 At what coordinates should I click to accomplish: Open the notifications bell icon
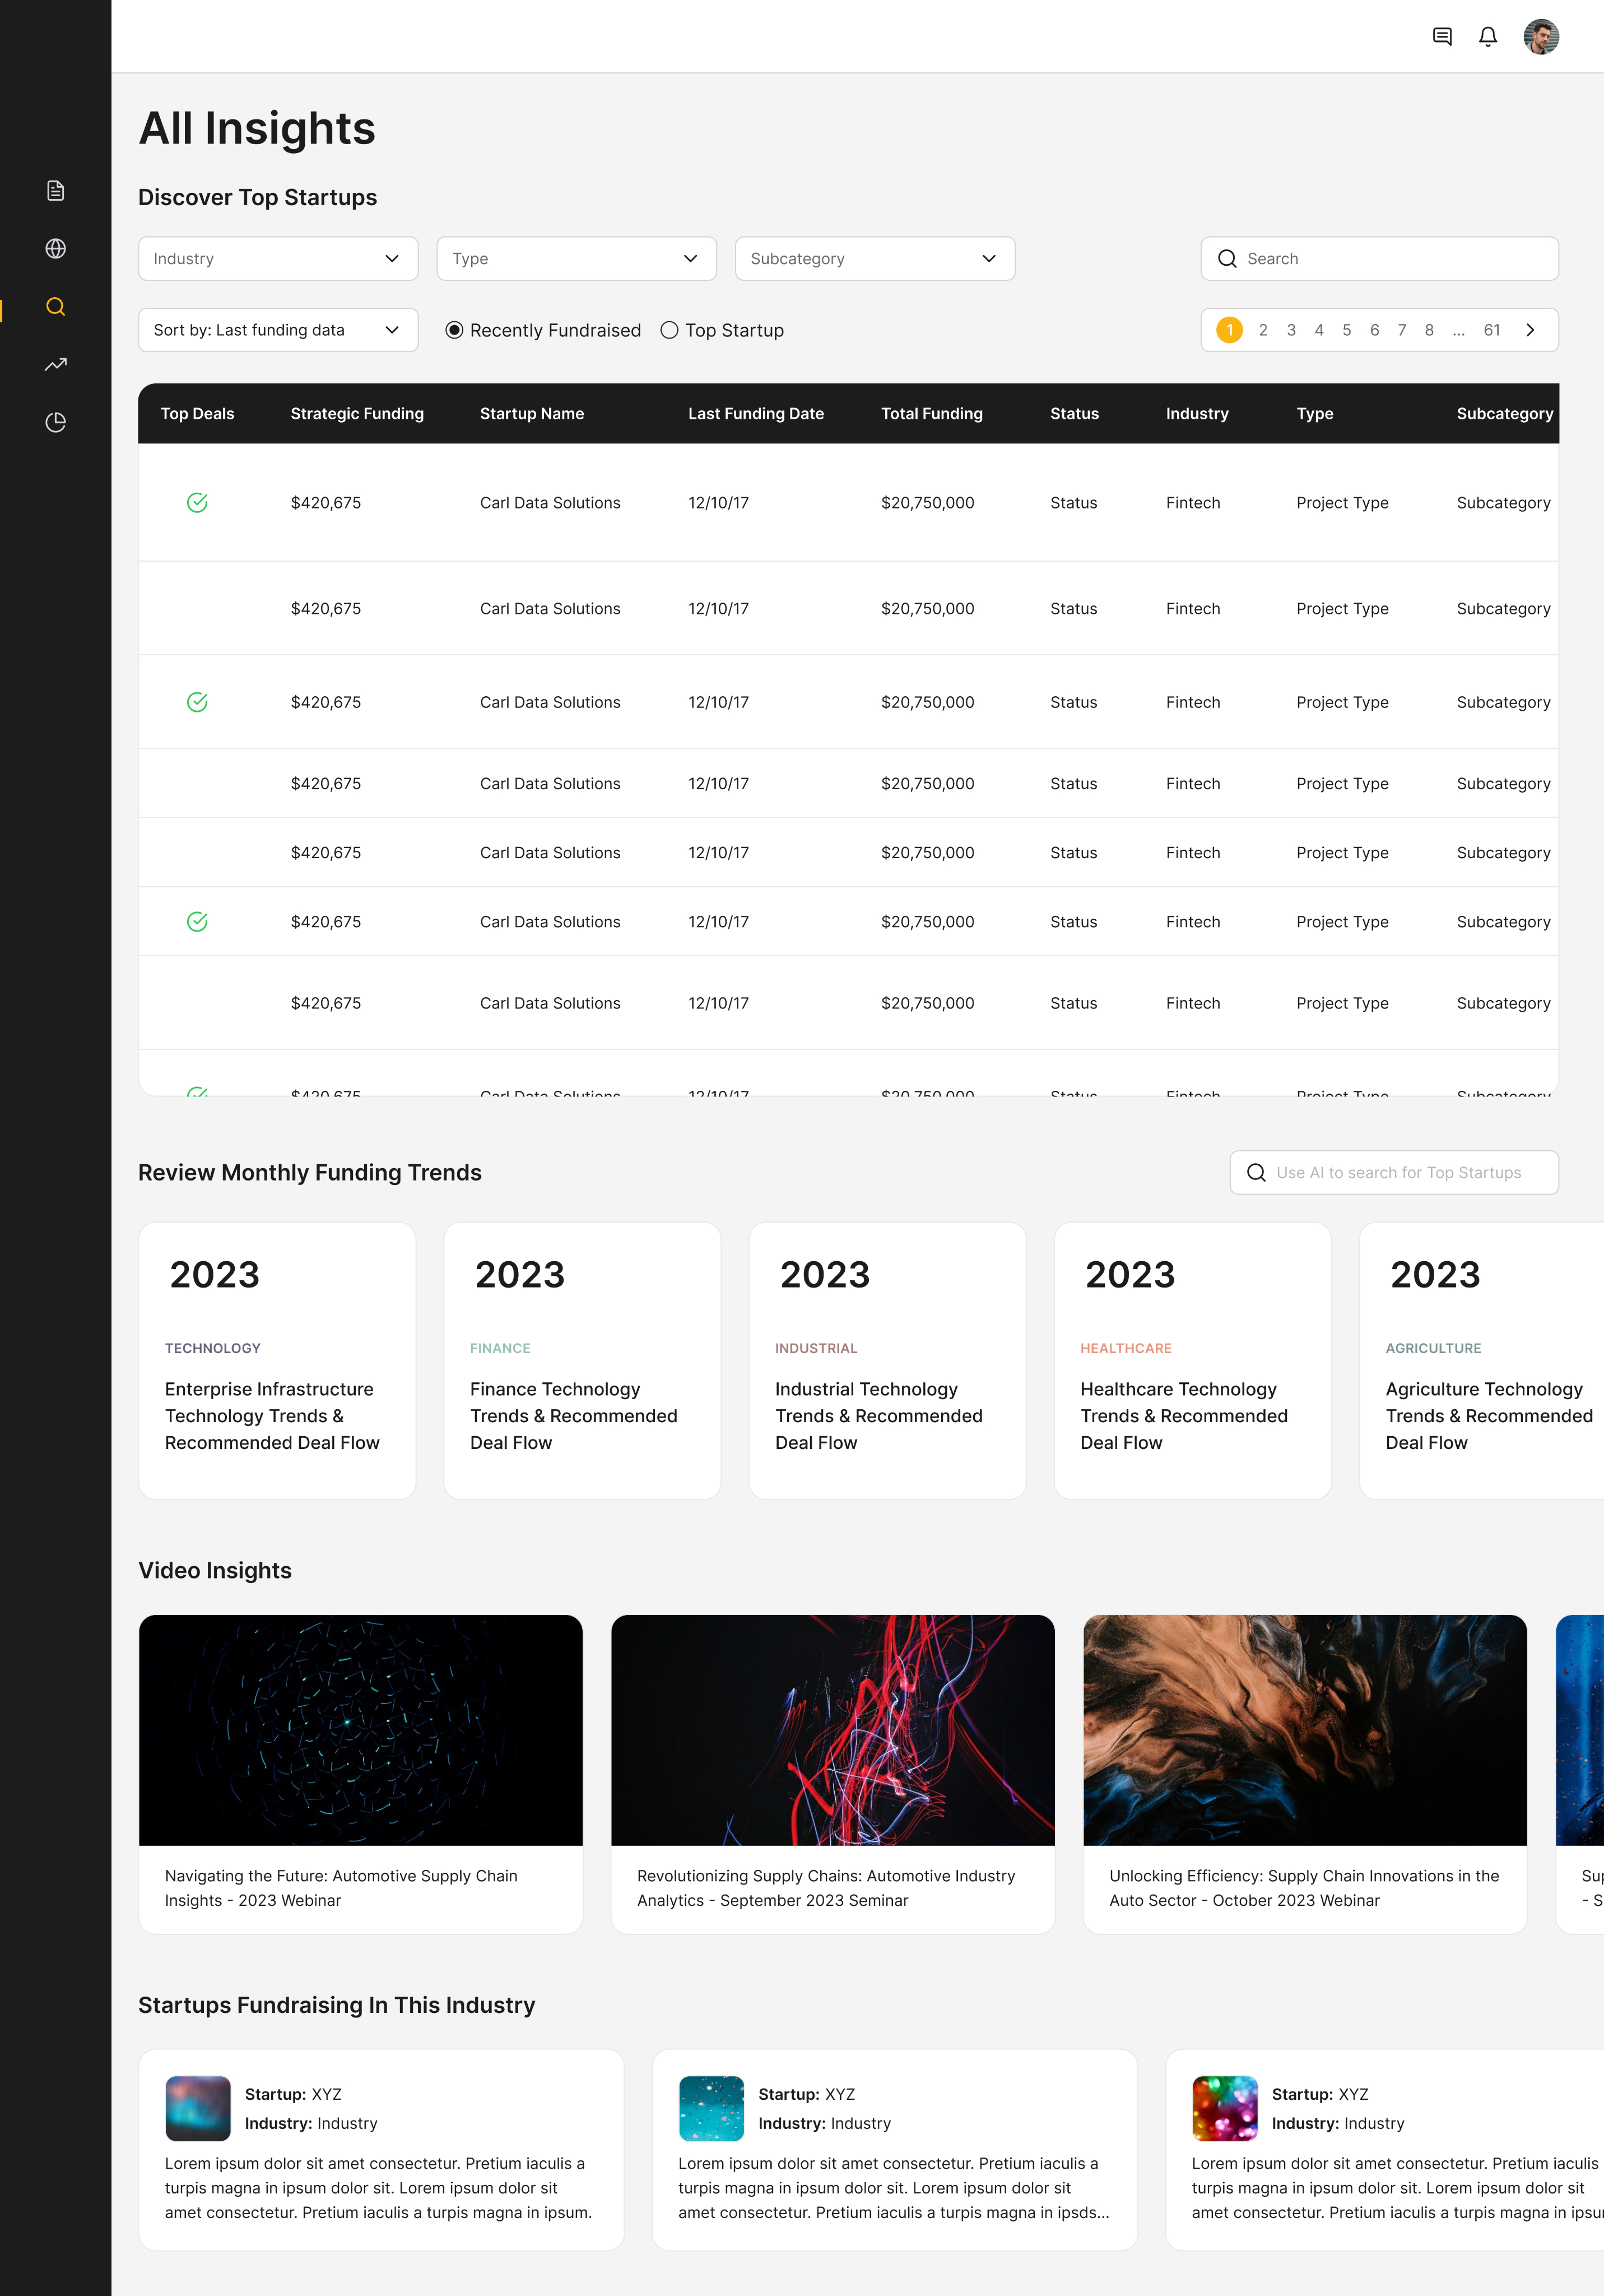1488,37
